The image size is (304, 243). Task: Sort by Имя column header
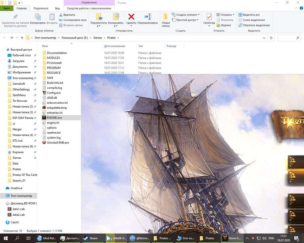[45, 46]
